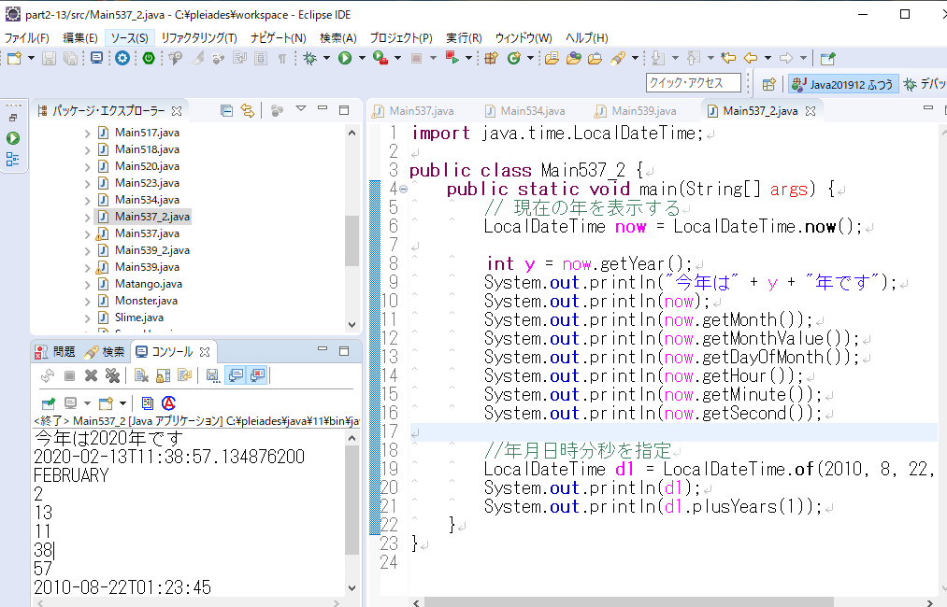947x607 pixels.
Task: Select Monster.java in Package Explorer
Action: 146,301
